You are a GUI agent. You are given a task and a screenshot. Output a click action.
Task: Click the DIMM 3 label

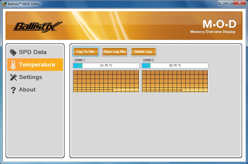(149, 60)
